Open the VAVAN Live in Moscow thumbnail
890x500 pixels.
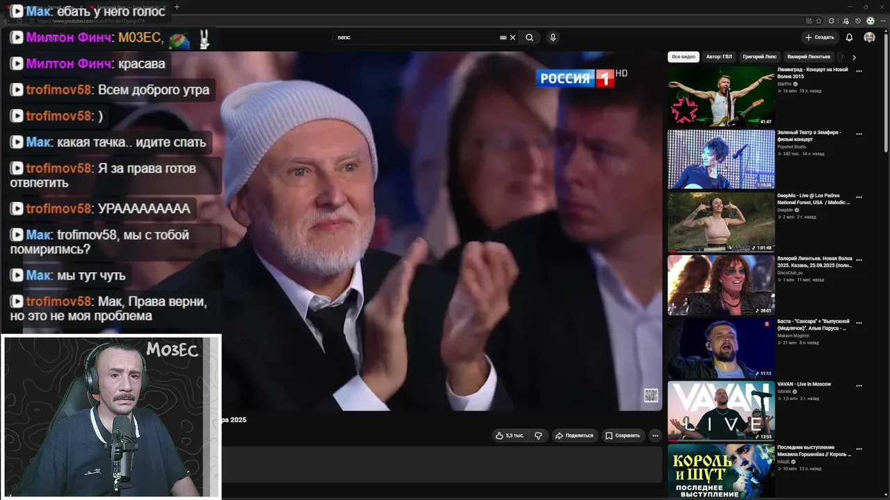pyautogui.click(x=721, y=410)
